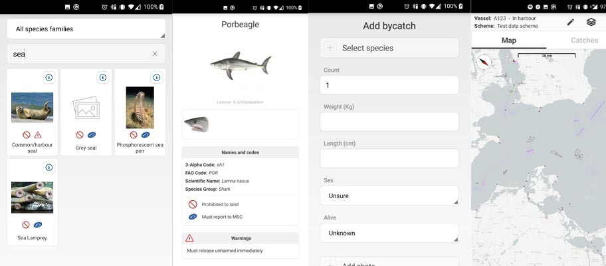Open info for Sea Lamprey

click(x=49, y=168)
